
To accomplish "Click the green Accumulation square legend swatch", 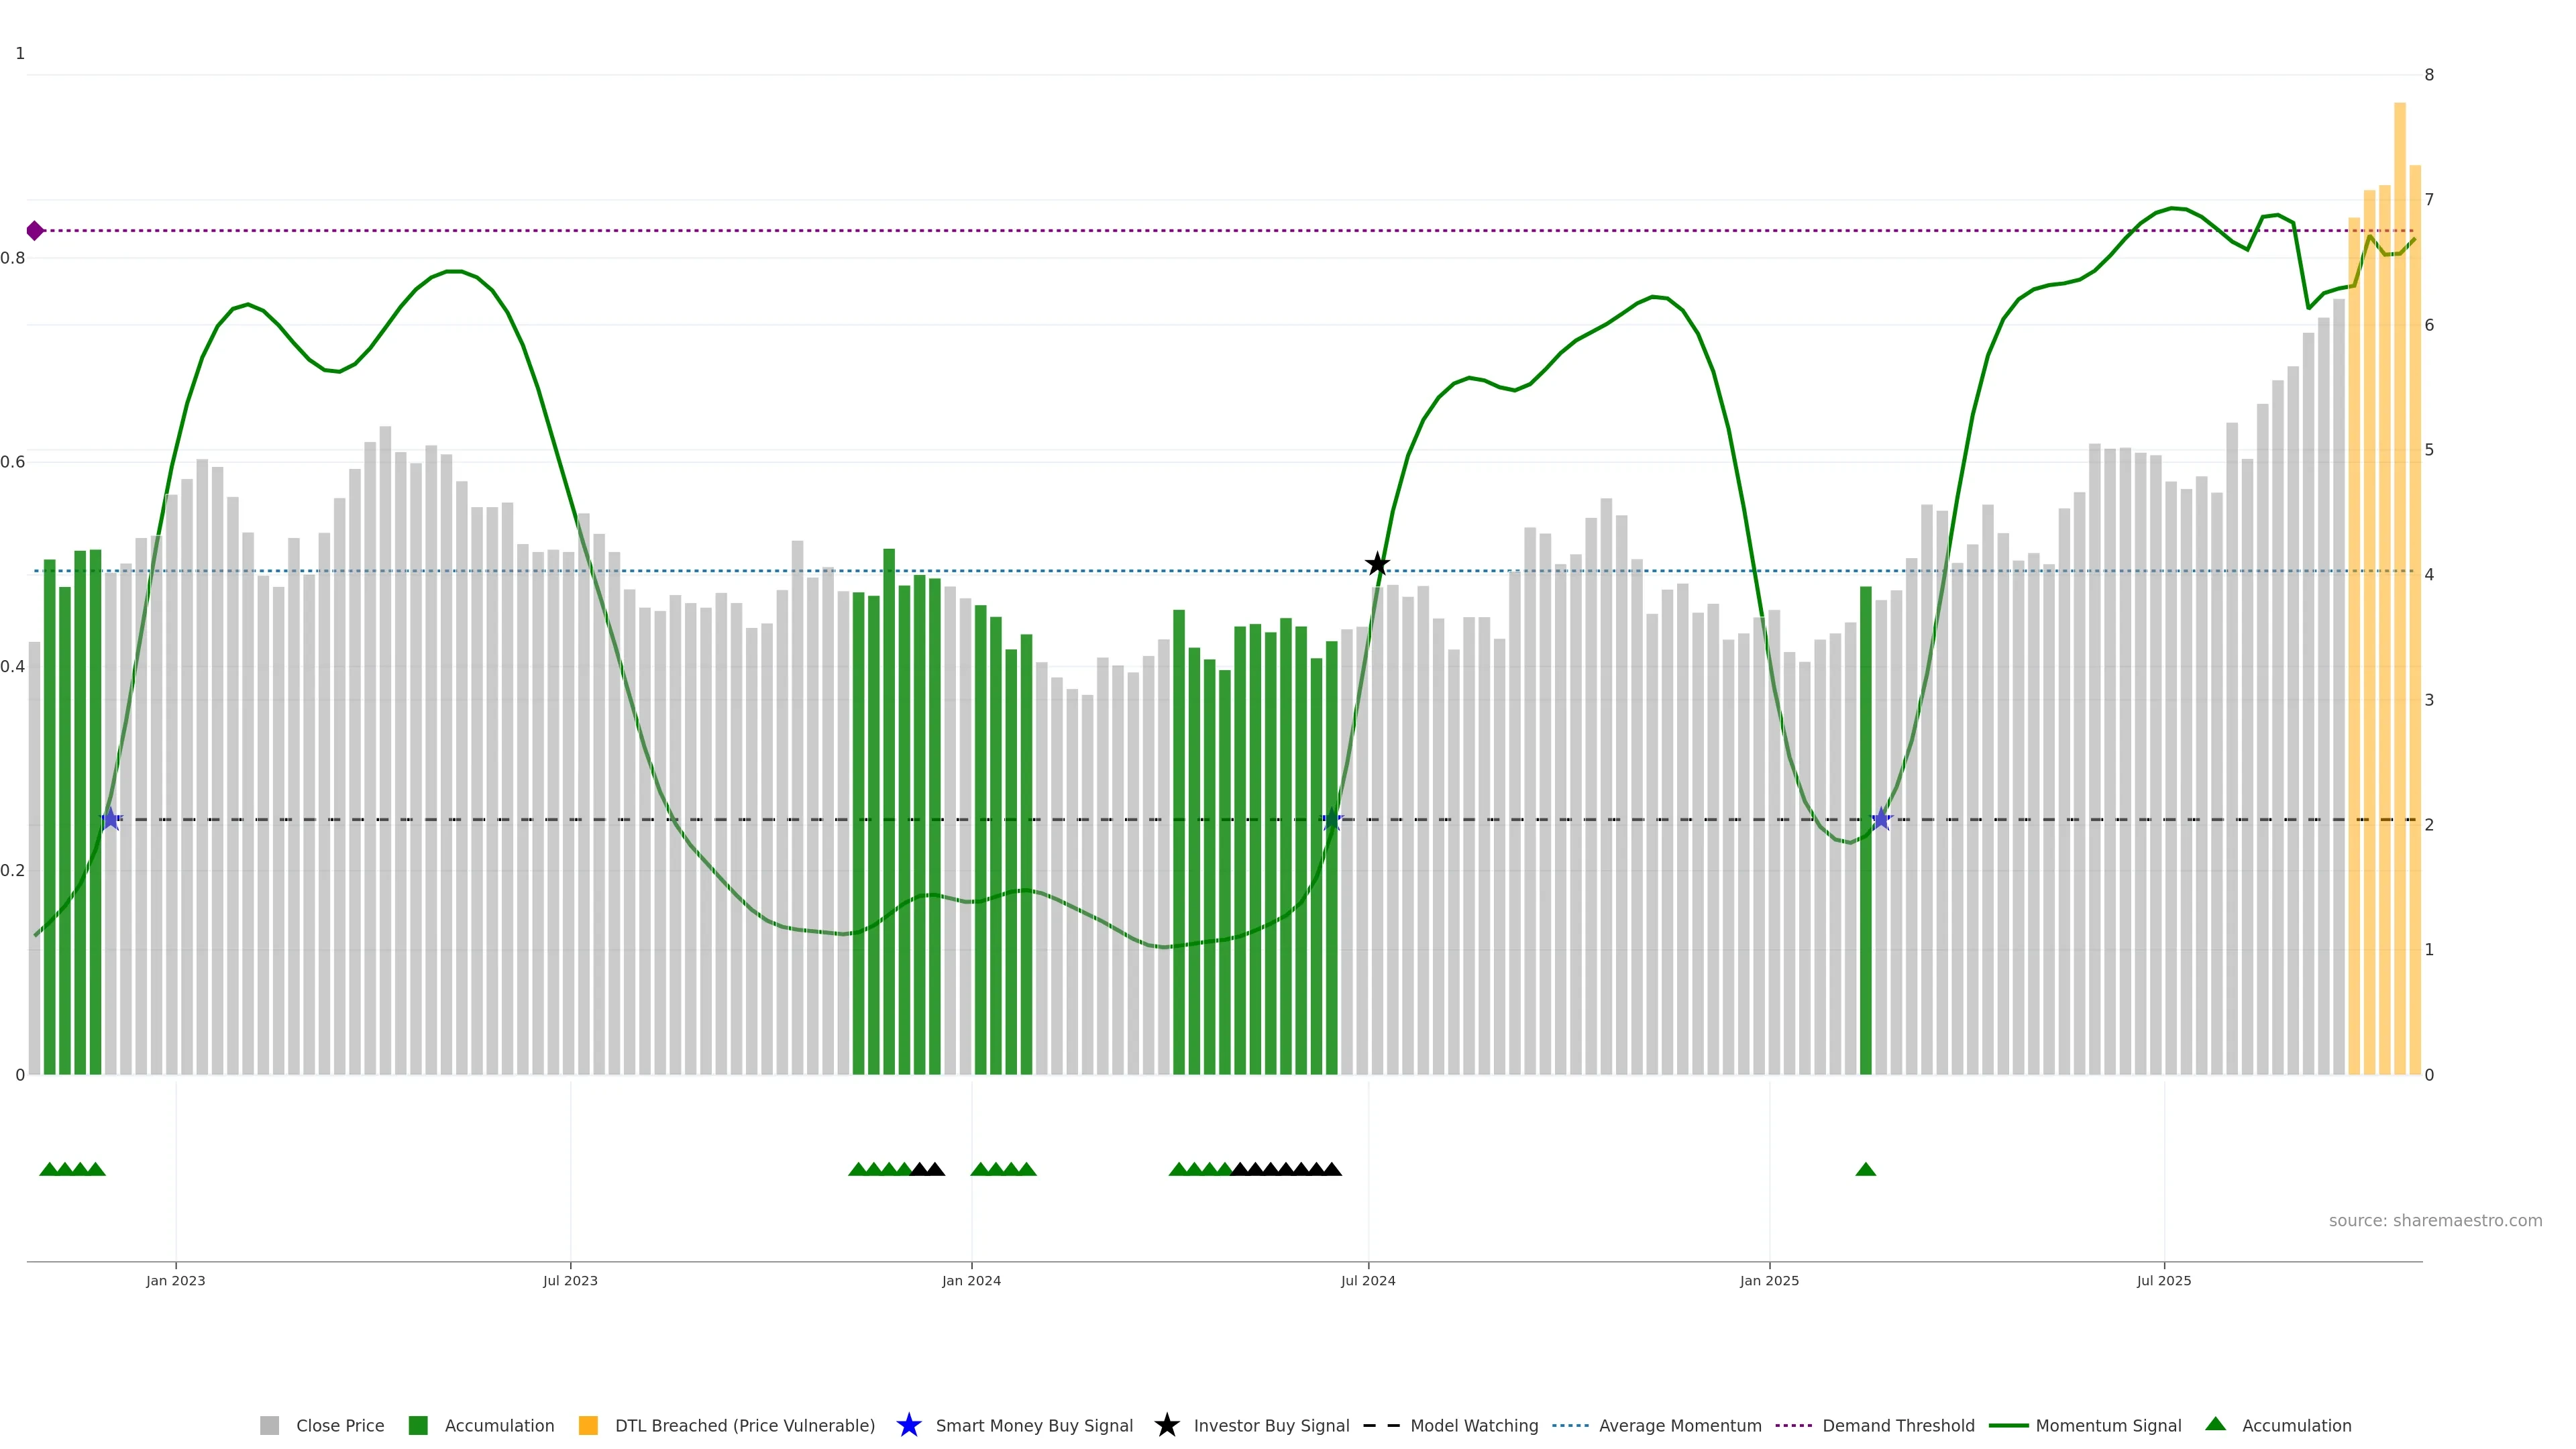I will pyautogui.click(x=418, y=1425).
